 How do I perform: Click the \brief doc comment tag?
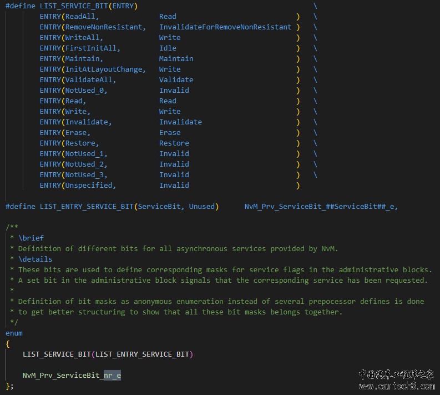(x=31, y=238)
